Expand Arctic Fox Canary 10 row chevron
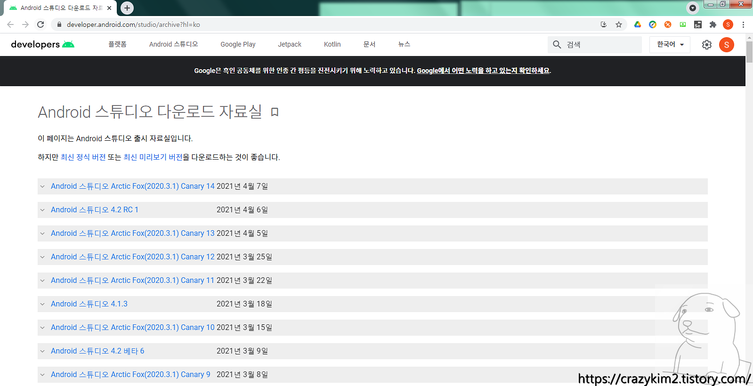 point(42,328)
